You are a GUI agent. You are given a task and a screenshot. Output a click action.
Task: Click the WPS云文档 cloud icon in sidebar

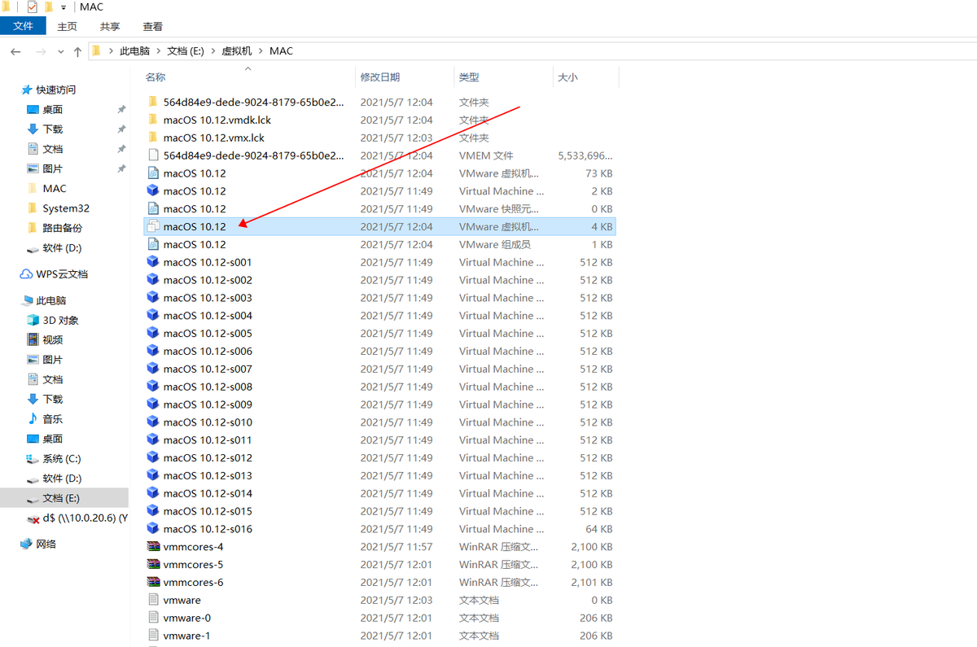pyautogui.click(x=27, y=274)
